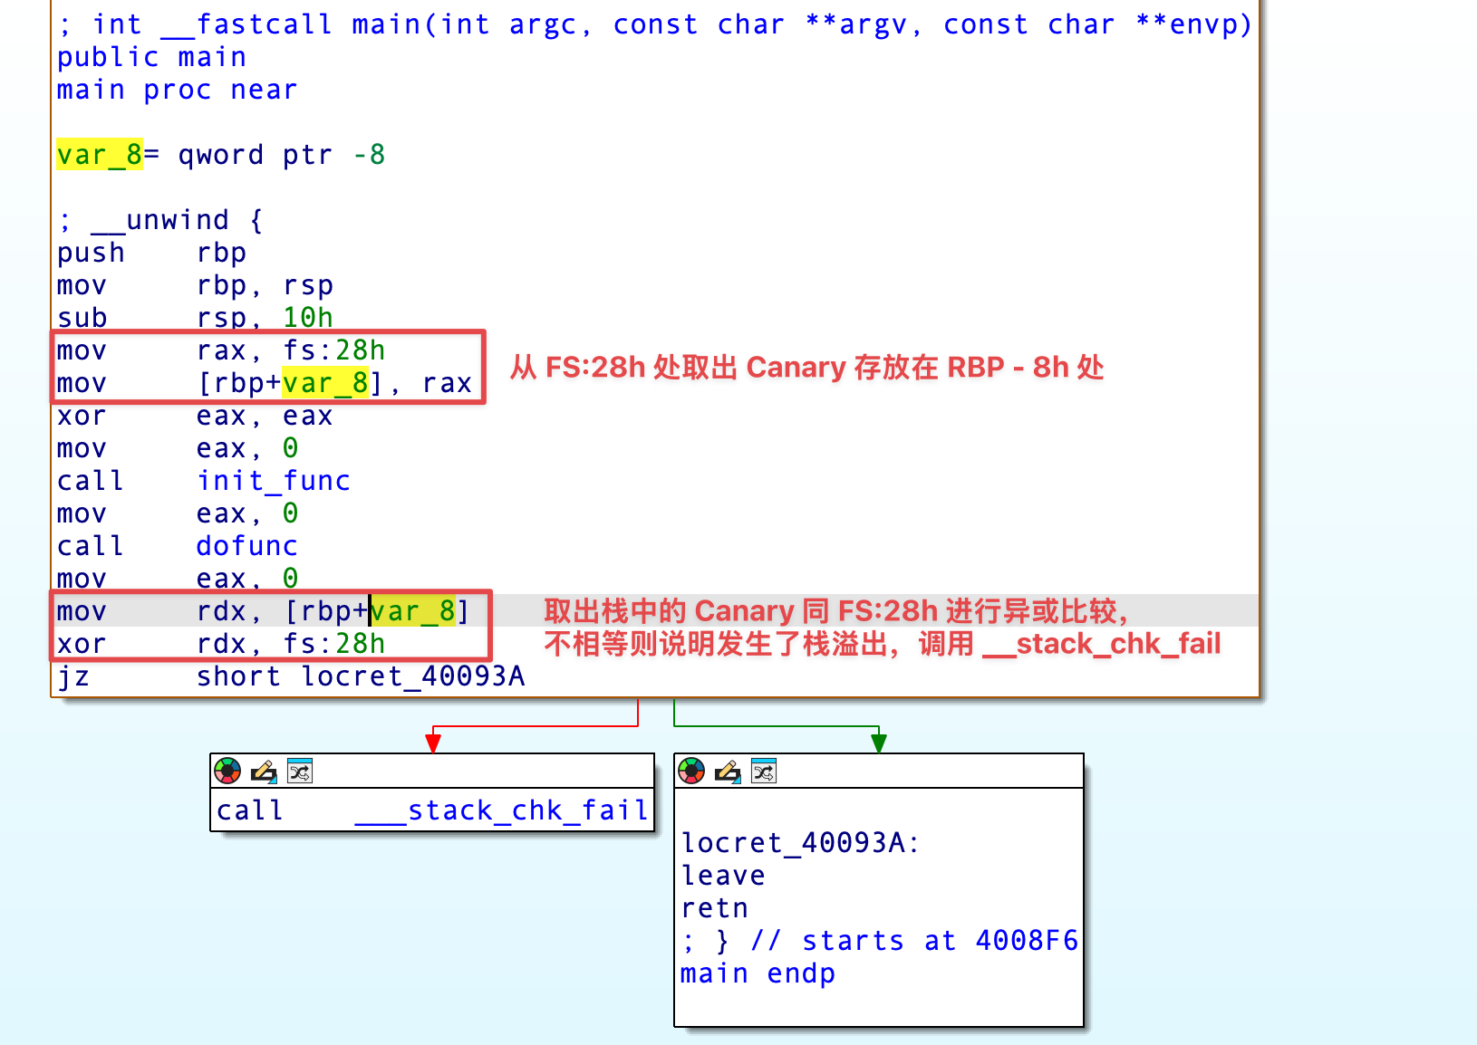The image size is (1477, 1045).
Task: Select the var_8 variable definition line
Action: tap(221, 155)
